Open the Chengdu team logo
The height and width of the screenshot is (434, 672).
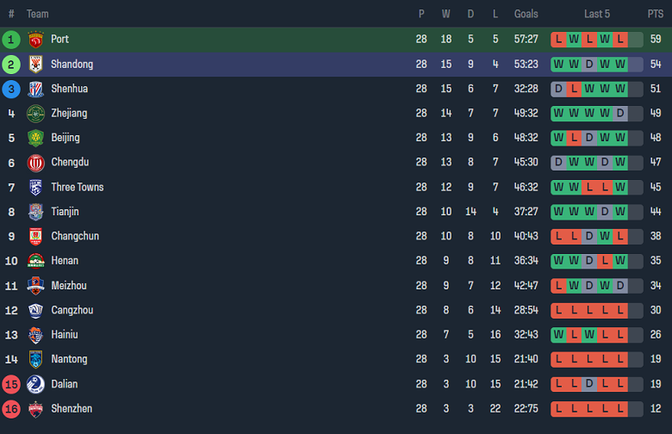pos(35,163)
